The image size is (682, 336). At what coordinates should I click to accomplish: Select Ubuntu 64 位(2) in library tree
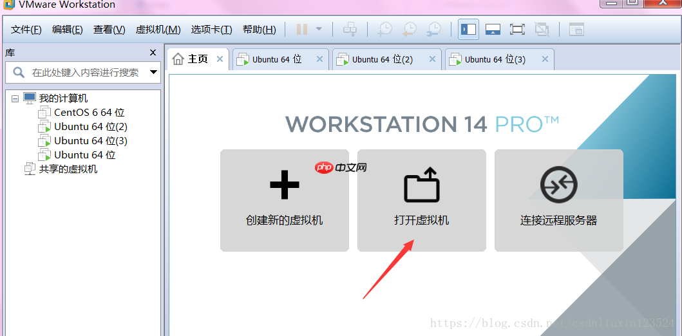click(90, 127)
